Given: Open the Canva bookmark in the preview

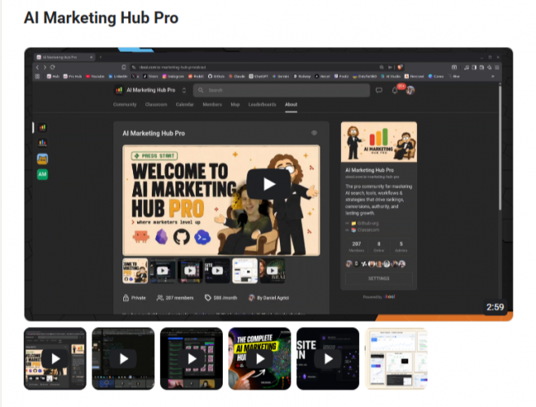Looking at the screenshot, I should pos(436,77).
